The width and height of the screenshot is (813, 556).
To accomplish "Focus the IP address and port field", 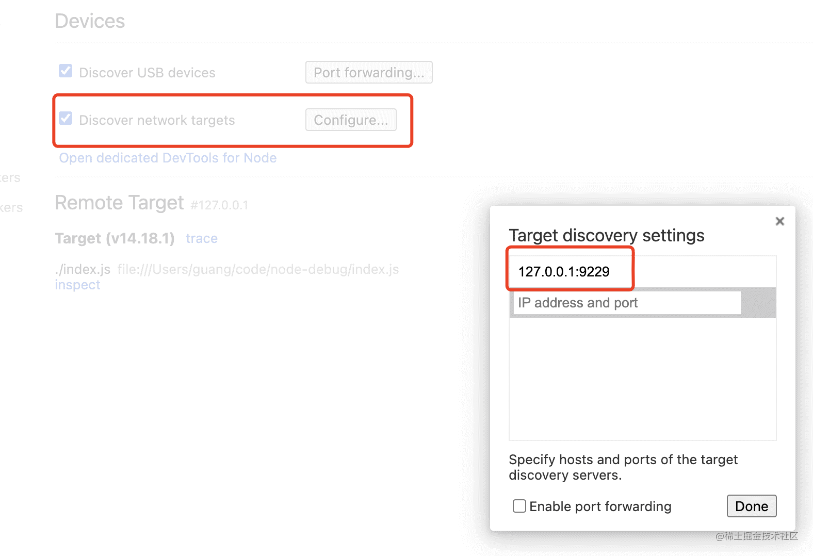I will pyautogui.click(x=626, y=303).
